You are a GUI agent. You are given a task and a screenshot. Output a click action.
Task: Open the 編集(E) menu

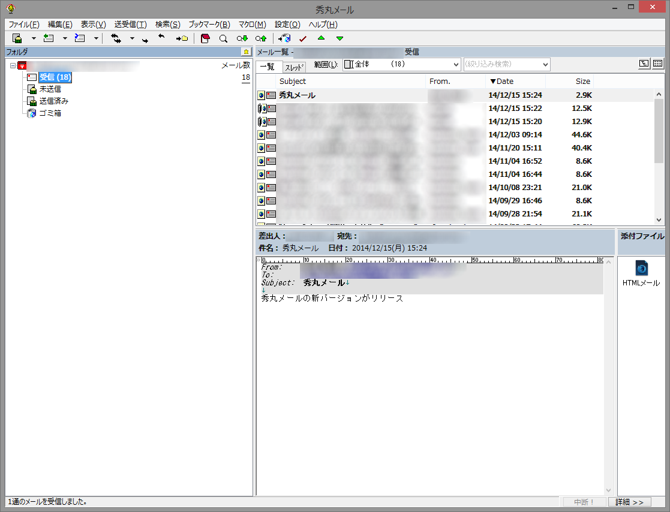[x=60, y=25]
